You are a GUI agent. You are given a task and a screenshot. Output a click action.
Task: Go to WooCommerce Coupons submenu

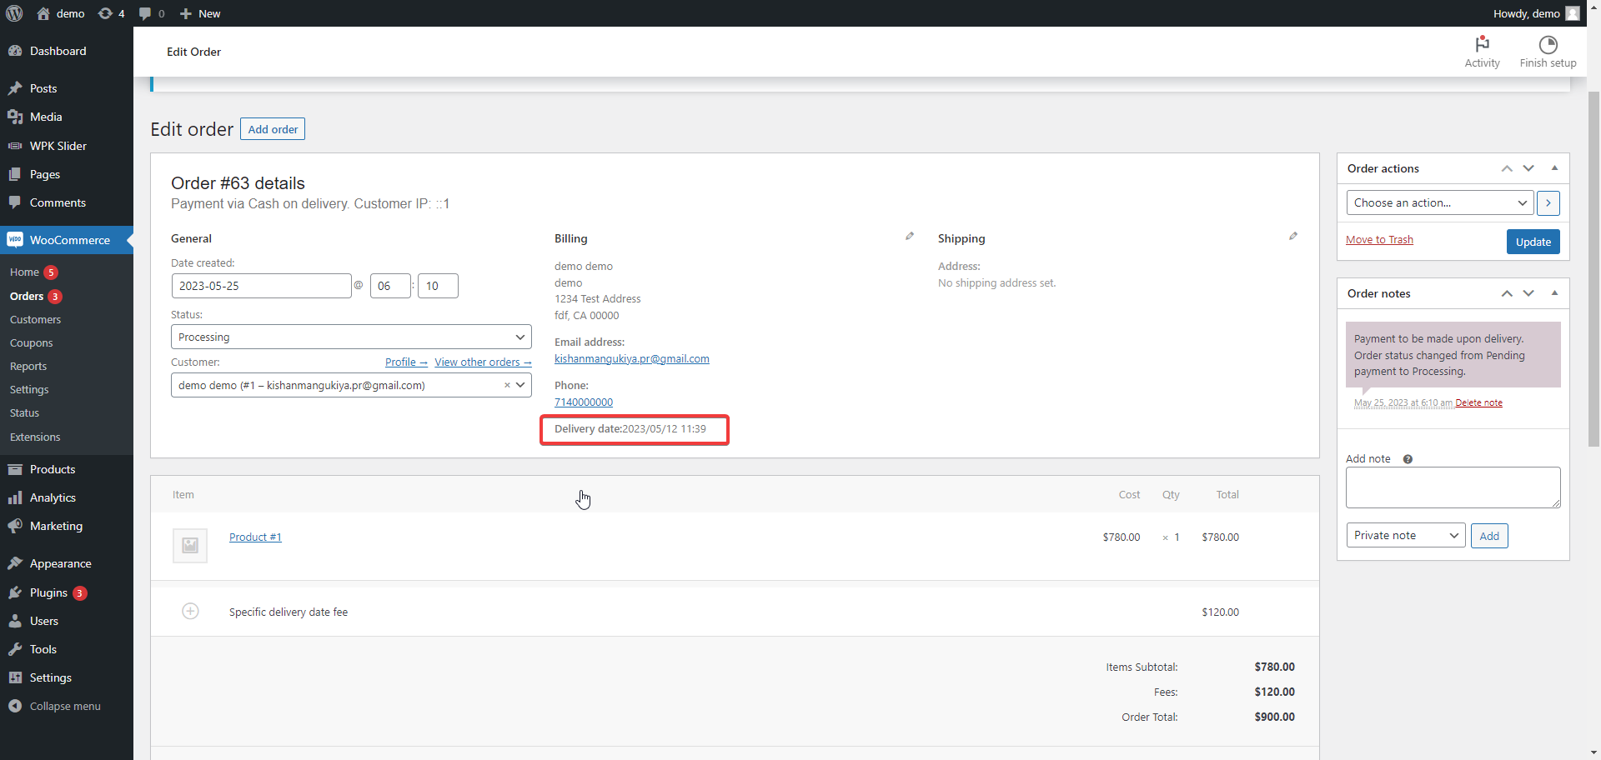(31, 342)
